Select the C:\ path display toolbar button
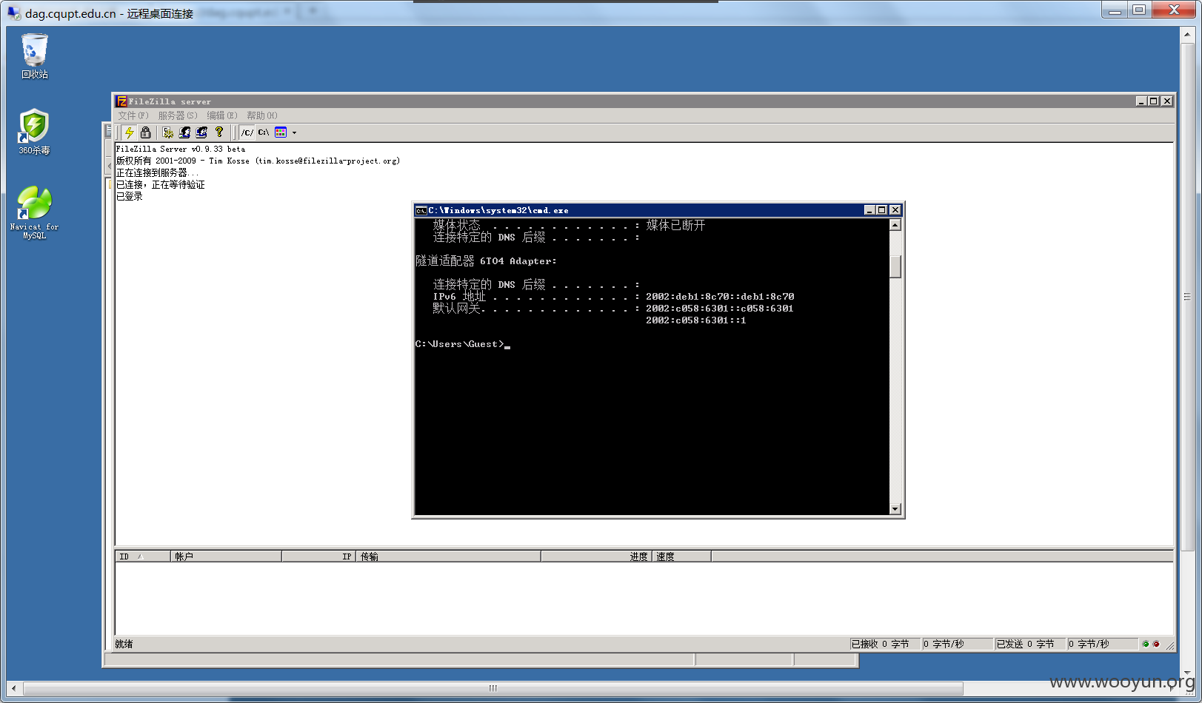The width and height of the screenshot is (1202, 703). 264,132
